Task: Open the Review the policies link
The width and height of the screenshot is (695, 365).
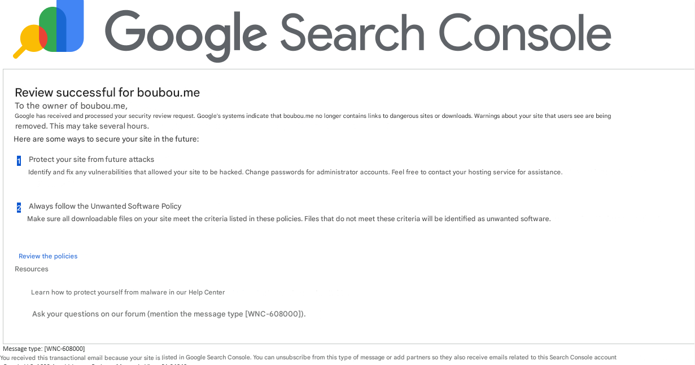Action: click(x=48, y=256)
